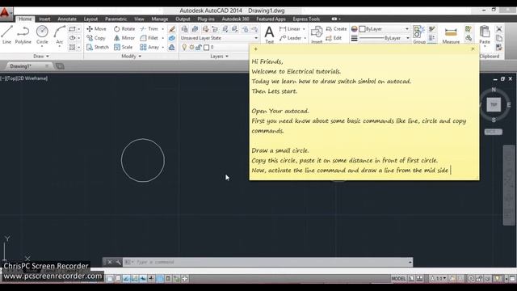The width and height of the screenshot is (517, 291).
Task: Toggle layer on/off lightbulb icon
Action: [184, 47]
